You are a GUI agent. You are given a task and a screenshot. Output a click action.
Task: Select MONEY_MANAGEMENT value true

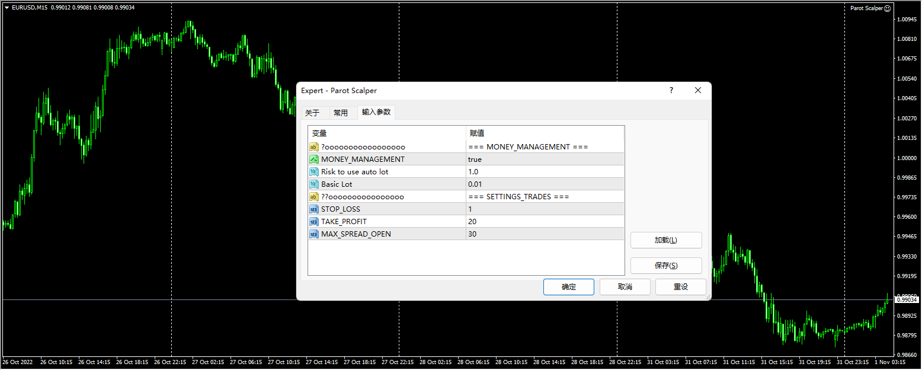tap(545, 159)
